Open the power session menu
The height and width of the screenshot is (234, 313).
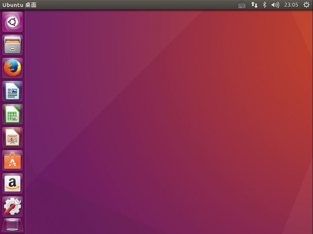[x=306, y=5]
